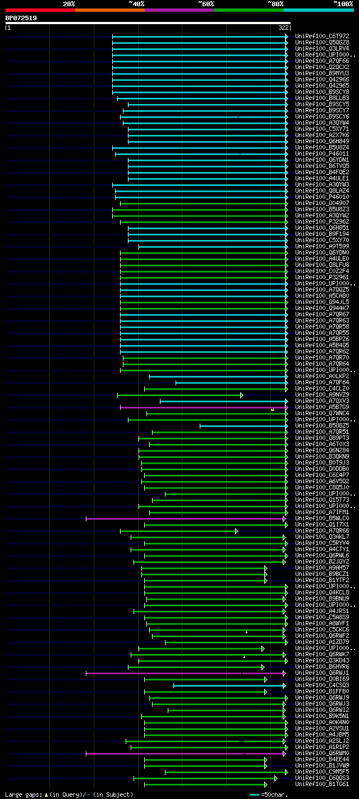Select the UniRef100_P46010 label
Image resolution: width=359 pixels, height=799 pixels.
pyautogui.click(x=322, y=197)
